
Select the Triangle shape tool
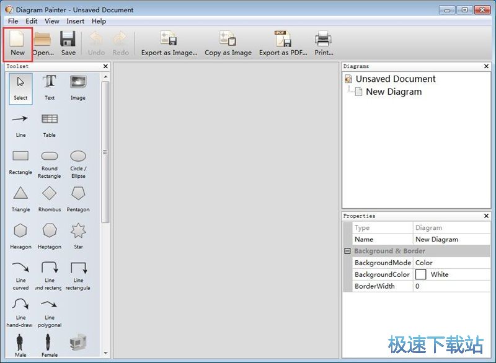(20, 199)
